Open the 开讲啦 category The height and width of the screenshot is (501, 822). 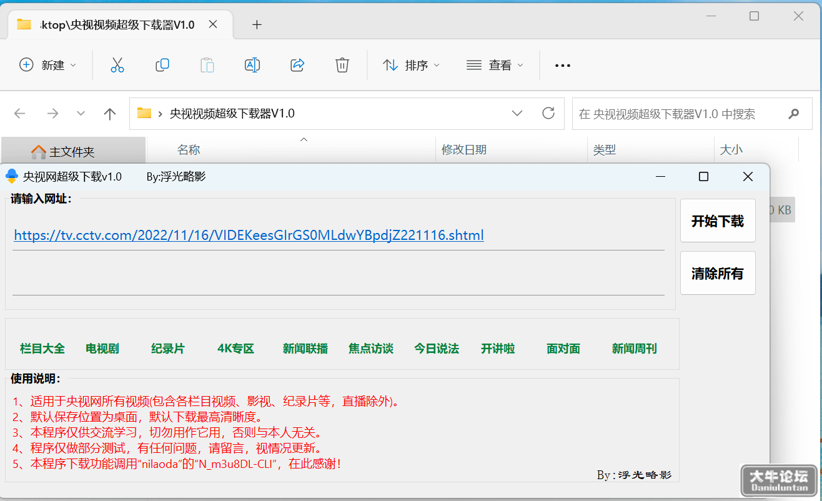[498, 349]
